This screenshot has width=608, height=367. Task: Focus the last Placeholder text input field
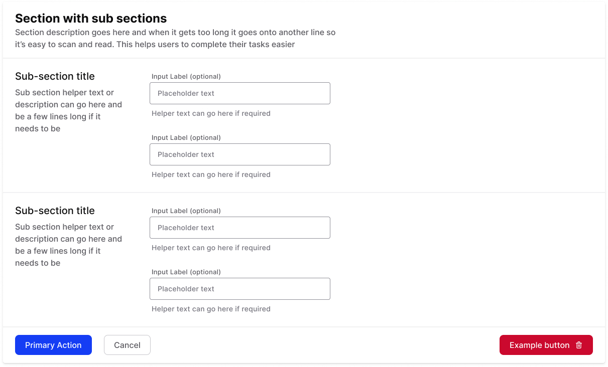click(x=240, y=289)
